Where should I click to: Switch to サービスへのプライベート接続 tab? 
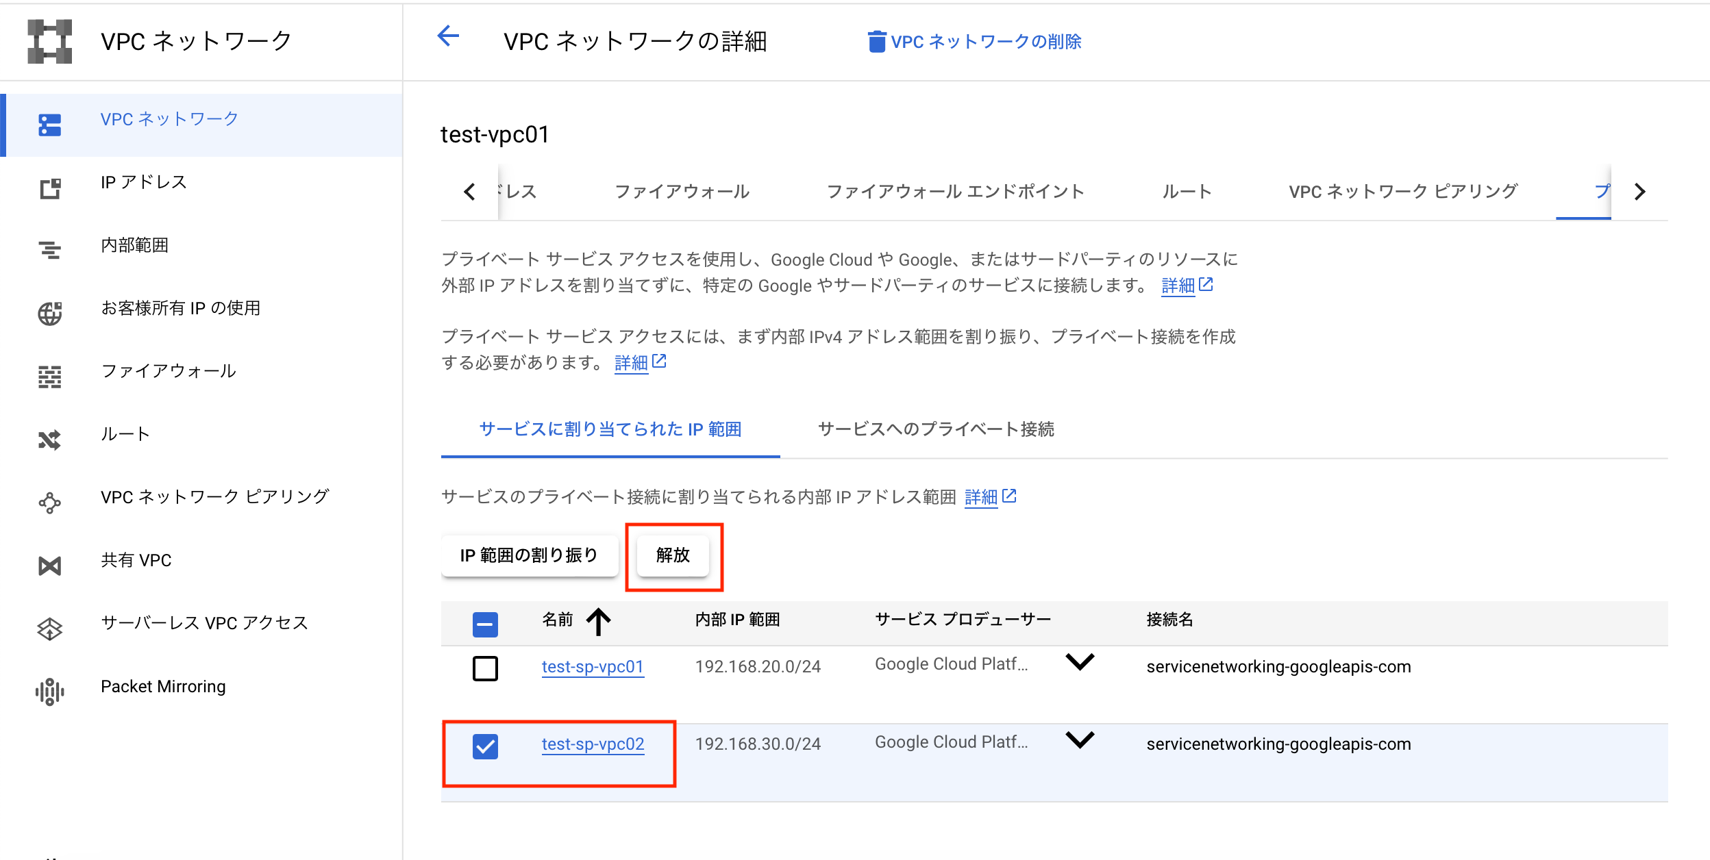(936, 429)
